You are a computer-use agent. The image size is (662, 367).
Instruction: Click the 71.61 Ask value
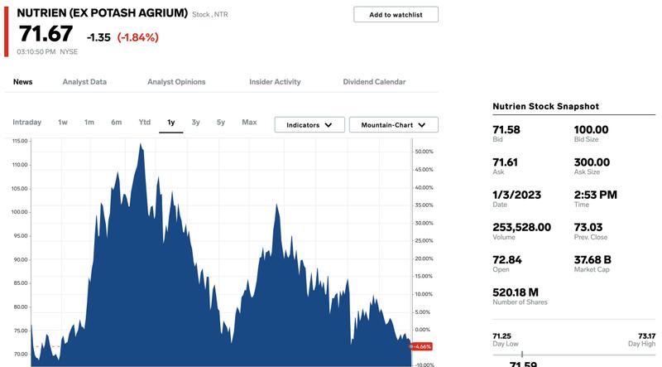pyautogui.click(x=505, y=162)
